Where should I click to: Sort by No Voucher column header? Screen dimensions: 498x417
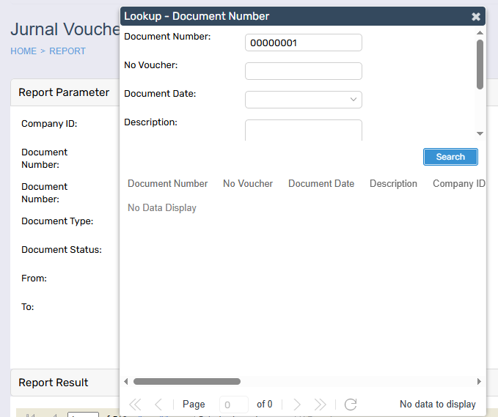pyautogui.click(x=248, y=183)
